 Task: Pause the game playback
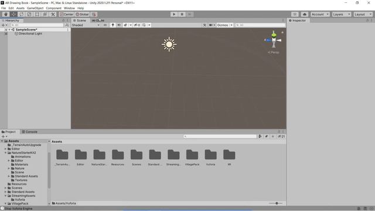pos(182,14)
